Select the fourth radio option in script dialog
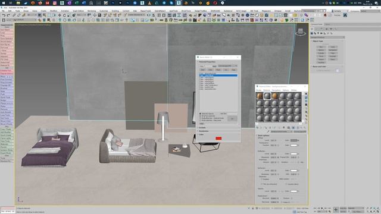The width and height of the screenshot is (381, 214). (201, 120)
